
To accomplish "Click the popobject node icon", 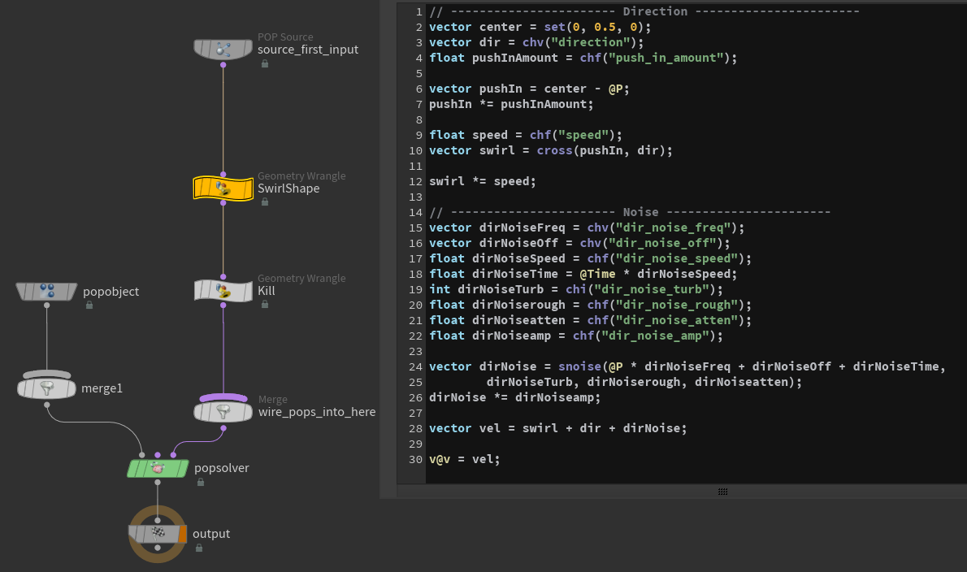I will (46, 291).
